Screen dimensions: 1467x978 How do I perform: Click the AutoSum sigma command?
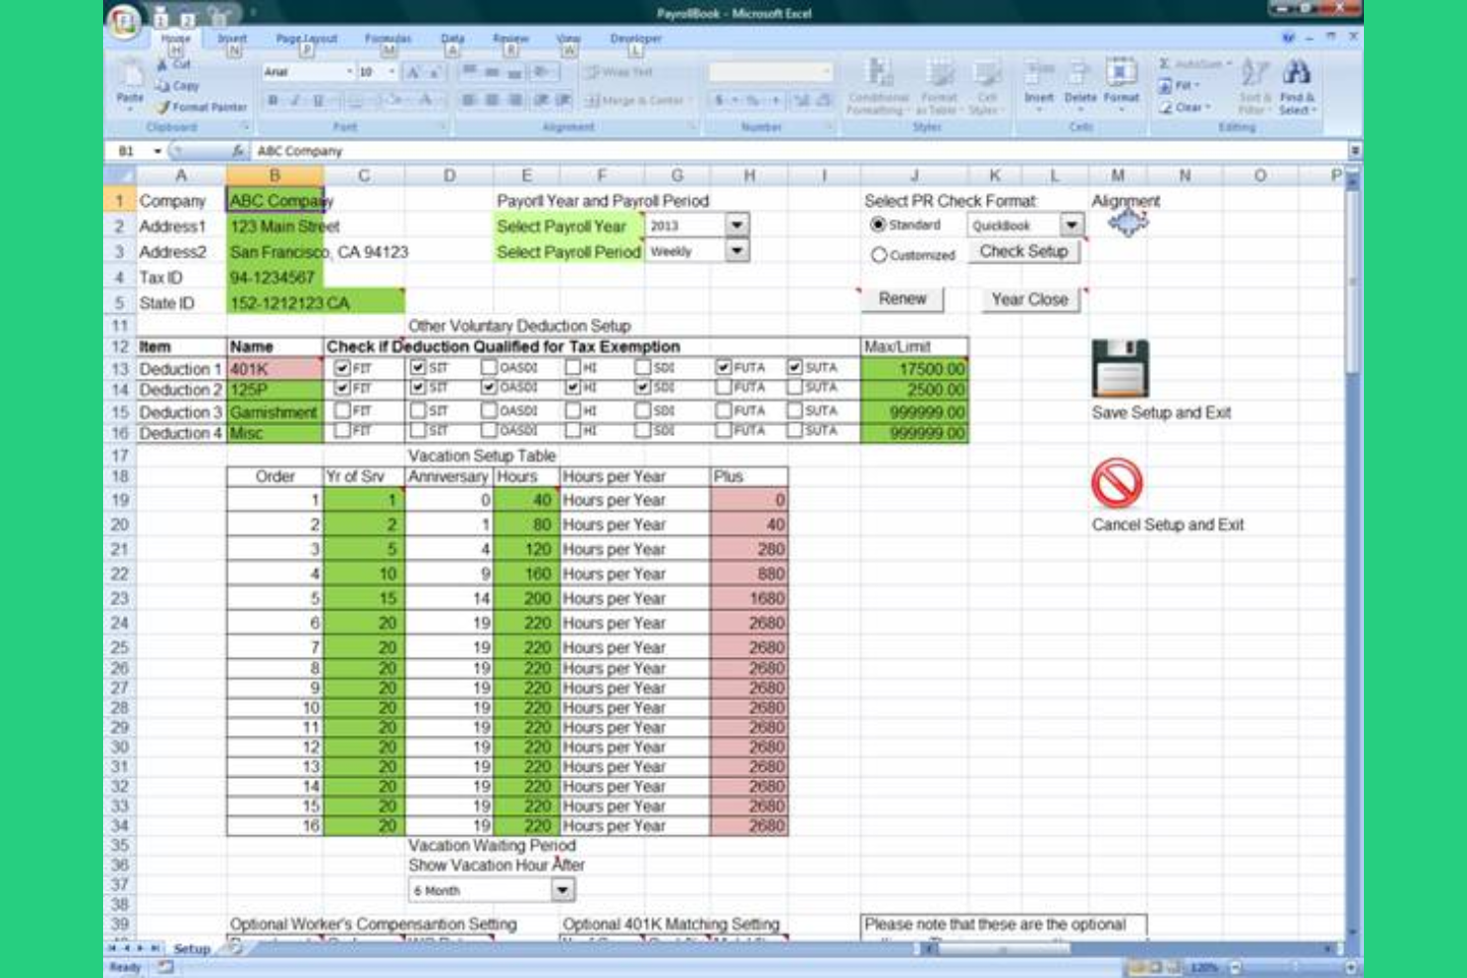tap(1193, 64)
